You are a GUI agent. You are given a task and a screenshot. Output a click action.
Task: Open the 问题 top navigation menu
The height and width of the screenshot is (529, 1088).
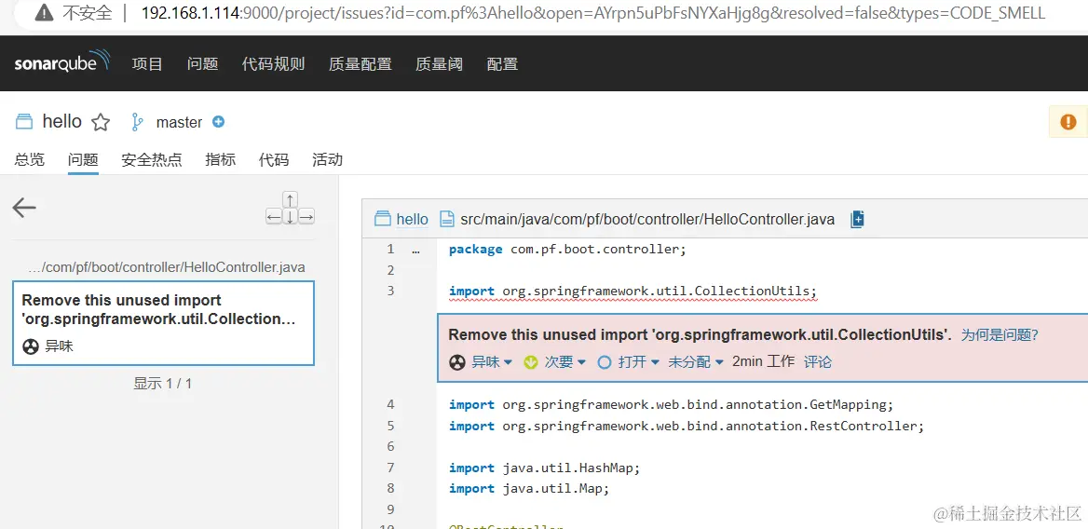point(203,63)
